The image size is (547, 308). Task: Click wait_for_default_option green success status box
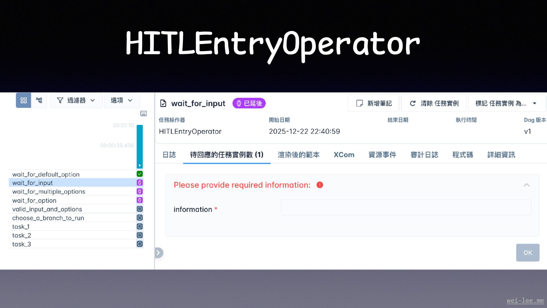(140, 174)
